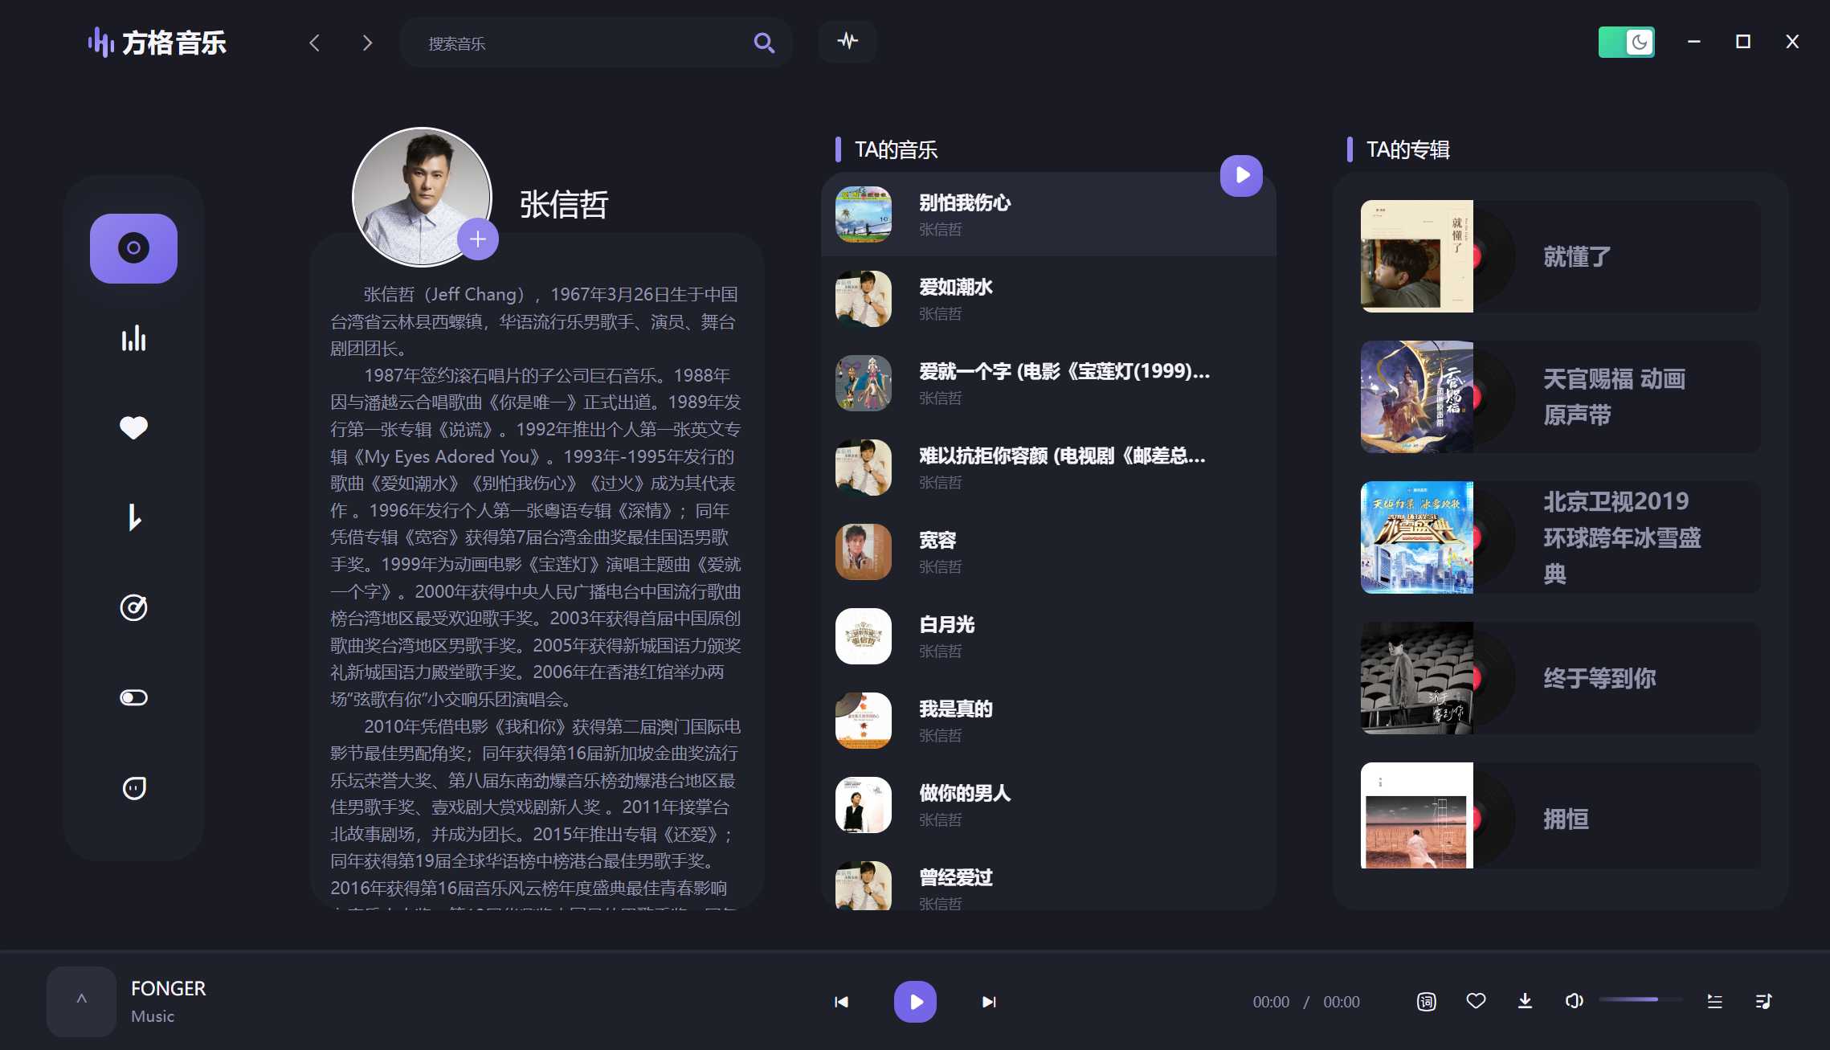Go back with the left arrow
The image size is (1830, 1050).
point(315,43)
